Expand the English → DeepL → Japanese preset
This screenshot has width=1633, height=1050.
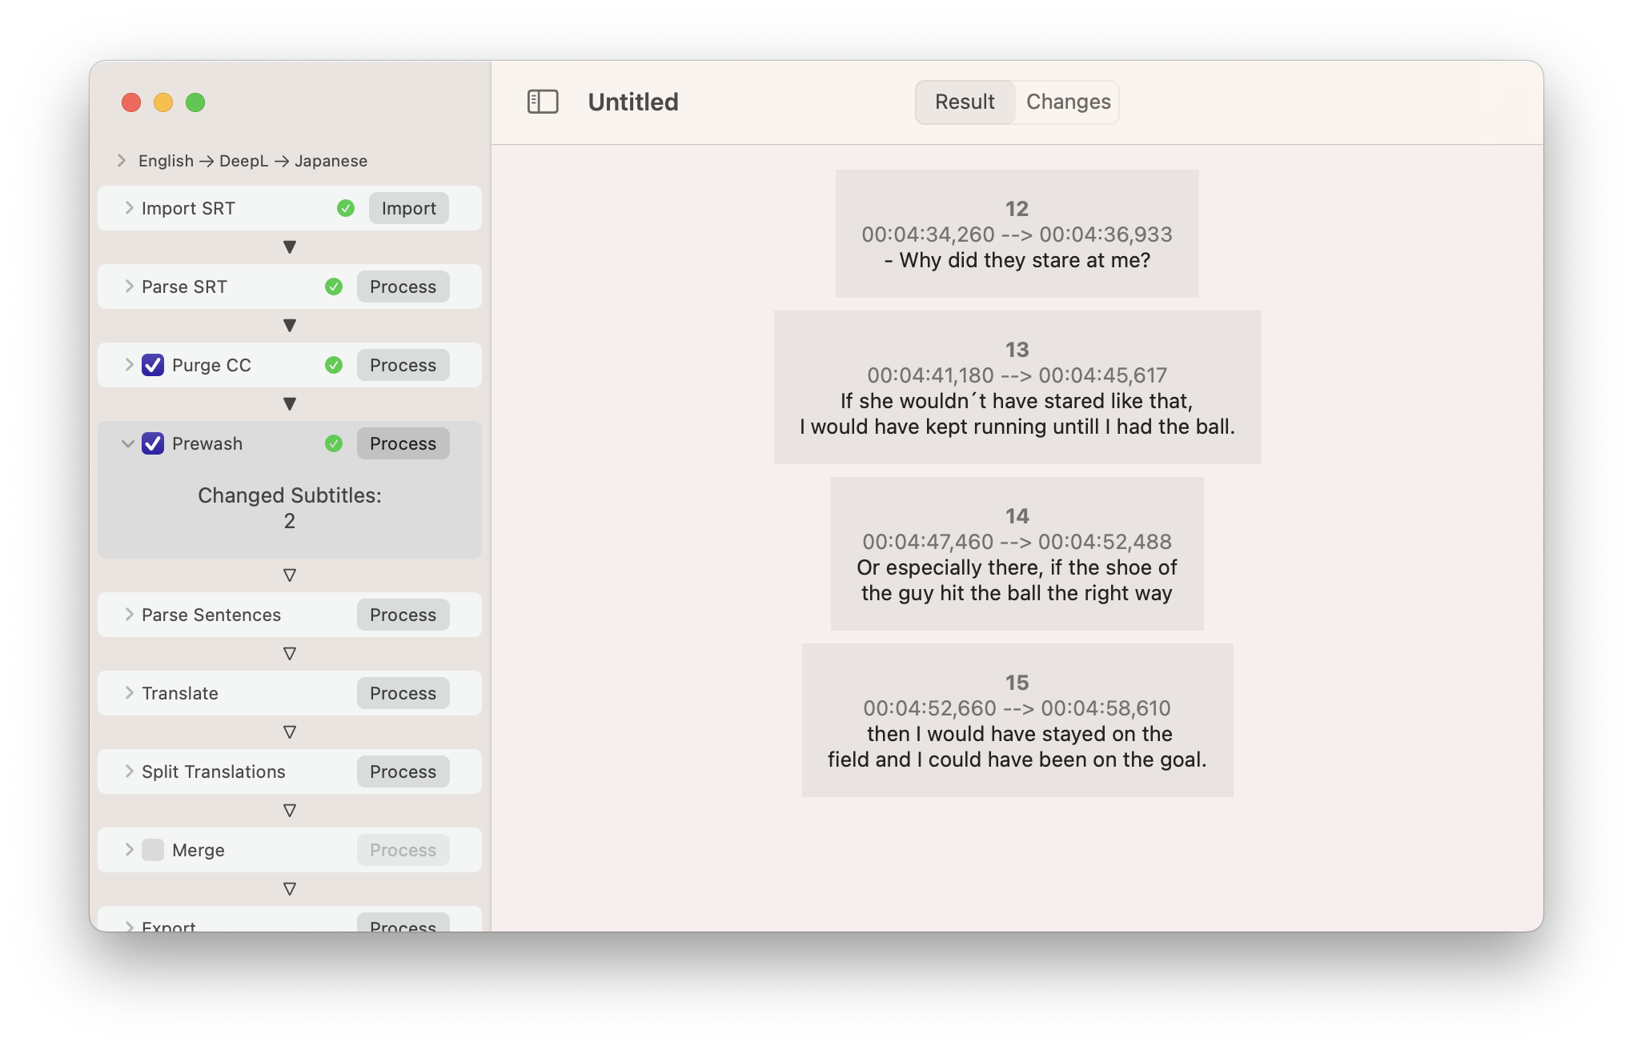(122, 161)
